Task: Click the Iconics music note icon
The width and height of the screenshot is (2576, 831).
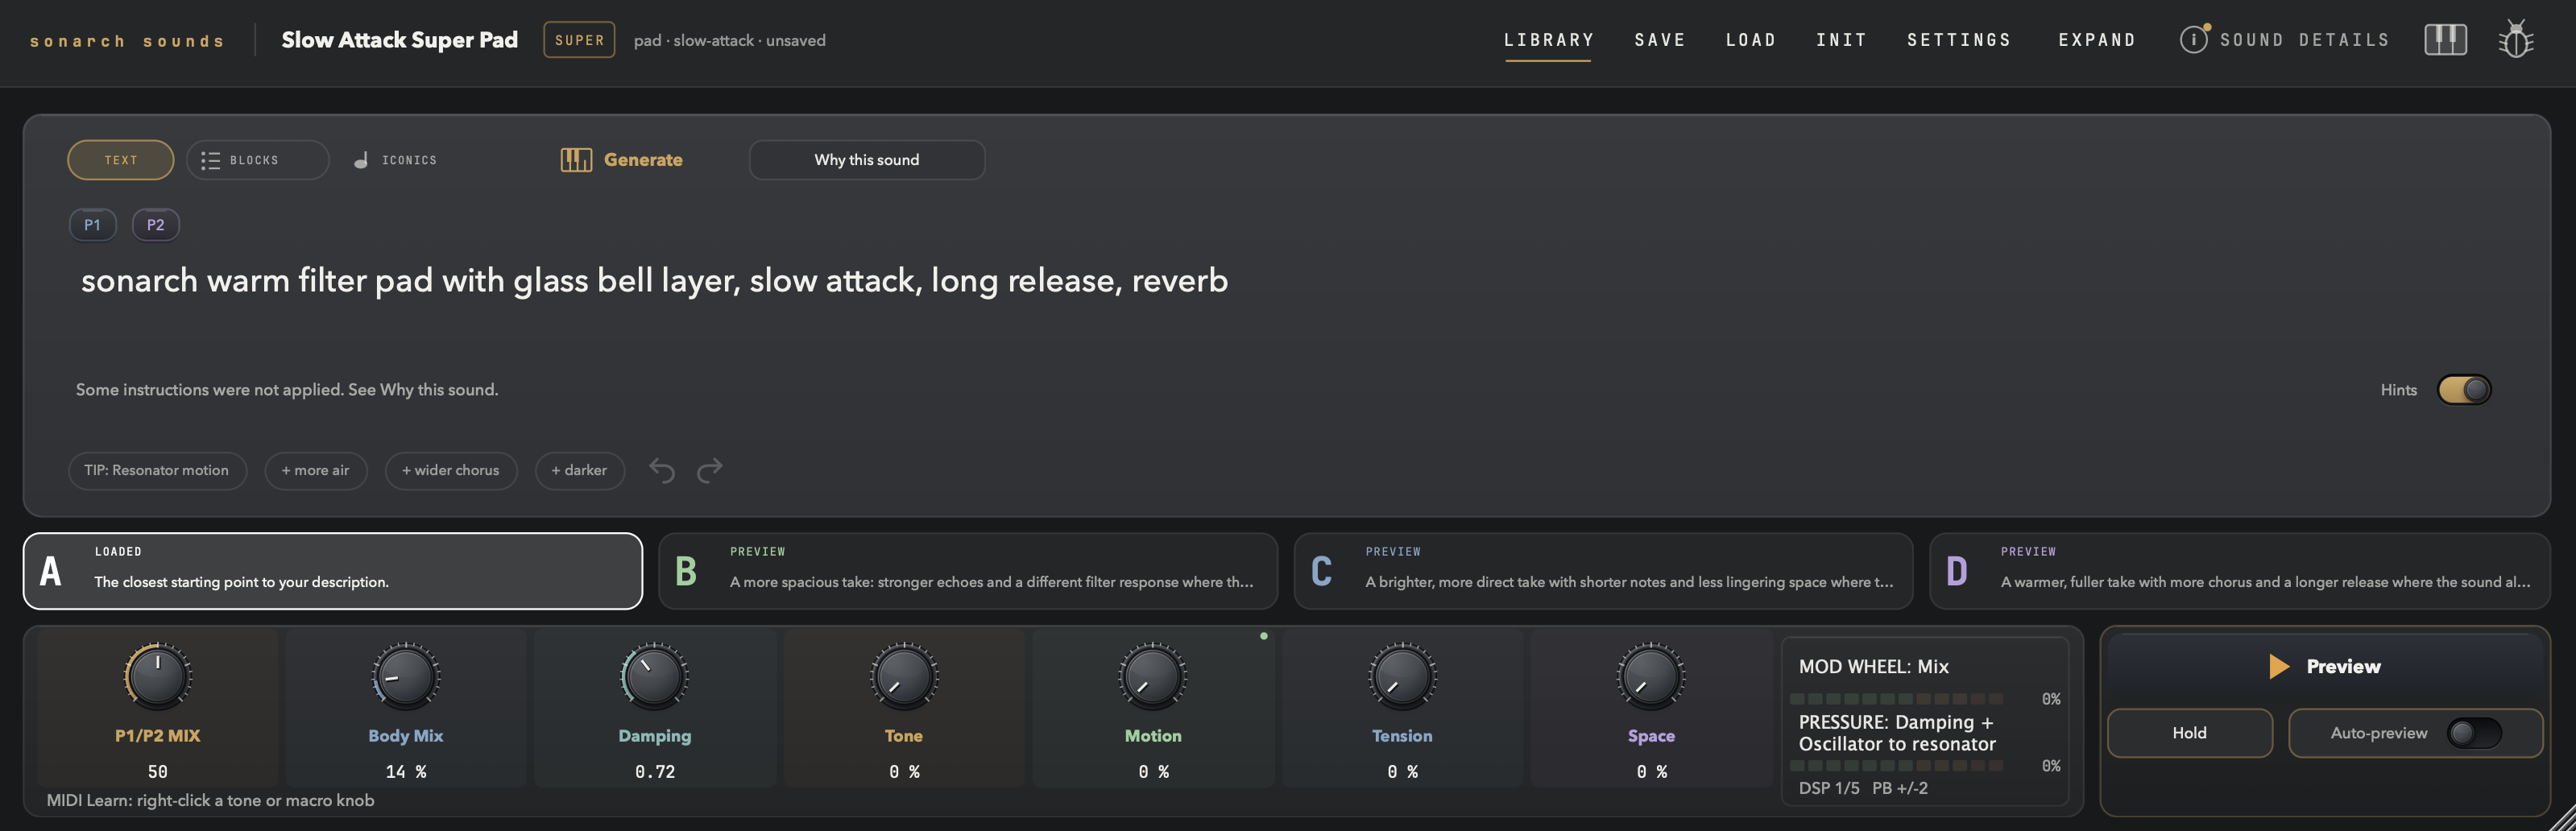Action: pos(361,160)
